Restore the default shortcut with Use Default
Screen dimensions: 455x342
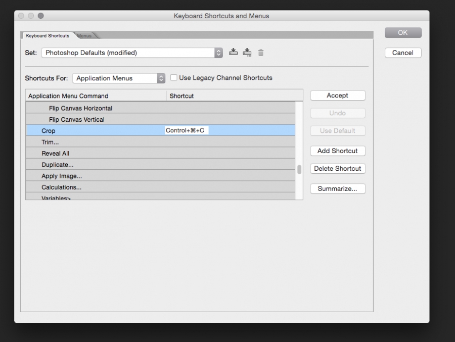point(337,130)
